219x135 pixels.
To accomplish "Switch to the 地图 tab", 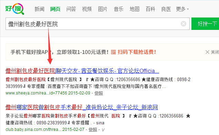I will [x=135, y=9].
